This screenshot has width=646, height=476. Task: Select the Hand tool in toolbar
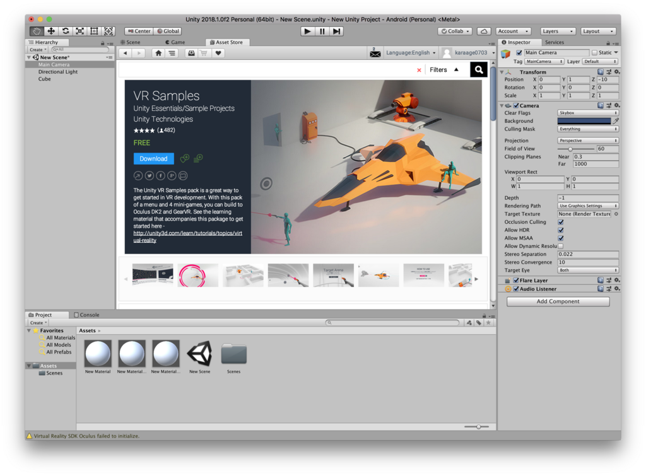coord(37,31)
